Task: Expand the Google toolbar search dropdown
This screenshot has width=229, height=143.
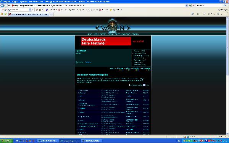Action: pyautogui.click(x=30, y=10)
